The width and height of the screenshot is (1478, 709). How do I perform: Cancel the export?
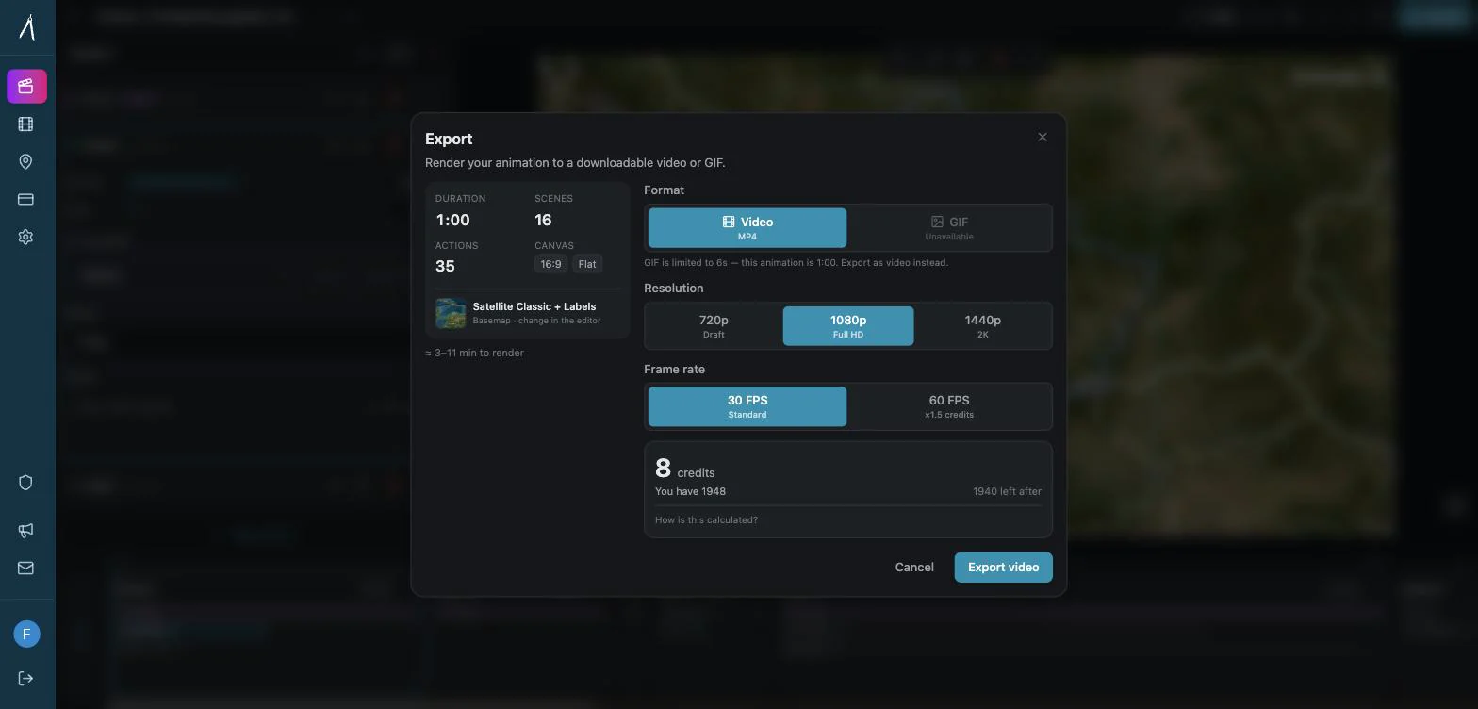point(914,568)
